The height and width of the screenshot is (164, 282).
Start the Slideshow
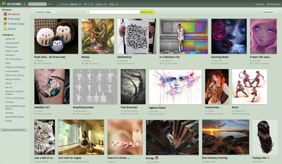tap(269, 12)
